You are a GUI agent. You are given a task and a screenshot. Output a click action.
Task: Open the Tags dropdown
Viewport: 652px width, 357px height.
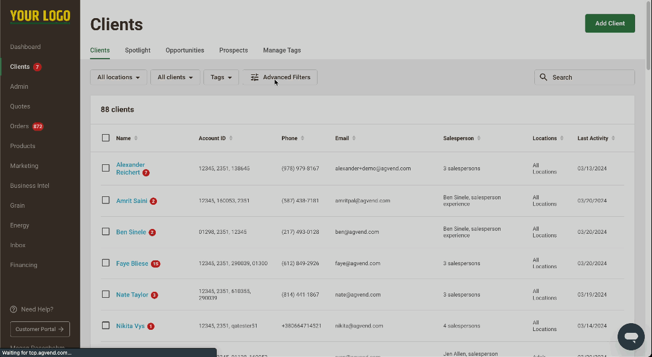[x=221, y=77]
